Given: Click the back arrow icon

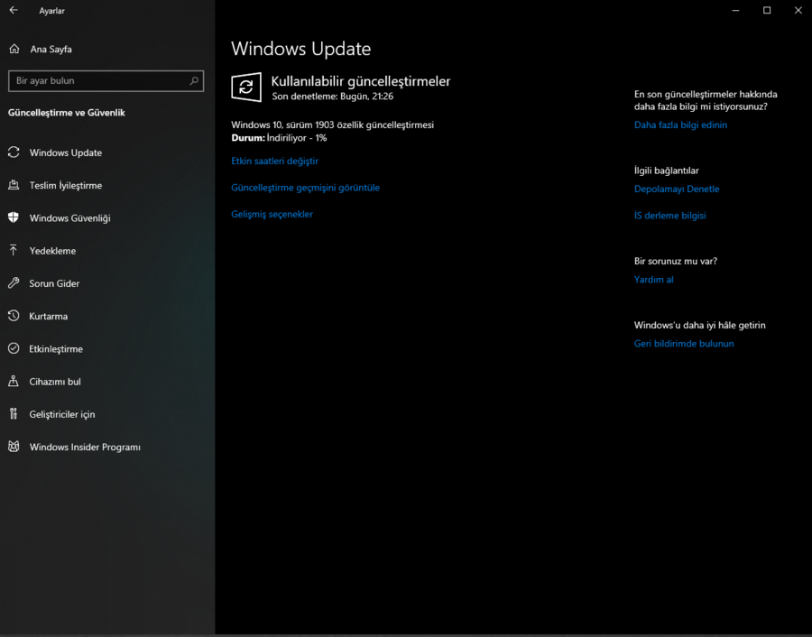Looking at the screenshot, I should point(14,10).
